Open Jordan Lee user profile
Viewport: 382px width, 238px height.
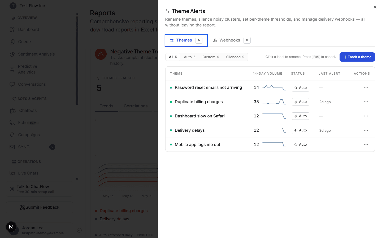(40, 230)
